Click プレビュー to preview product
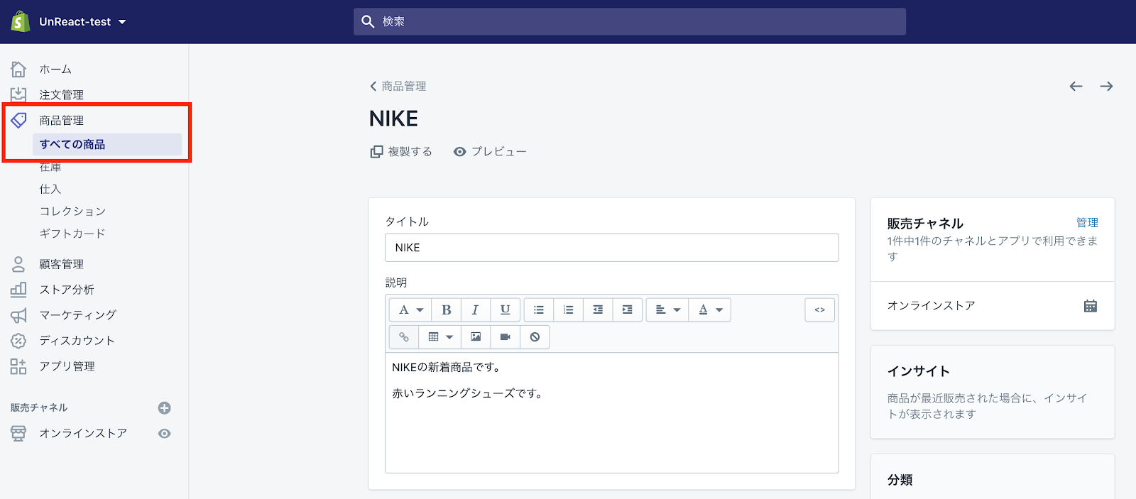Viewport: 1136px width, 499px height. click(x=490, y=151)
